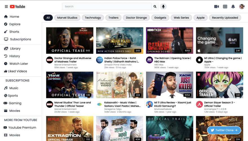
Task: Select the All filter chip
Action: tap(48, 18)
